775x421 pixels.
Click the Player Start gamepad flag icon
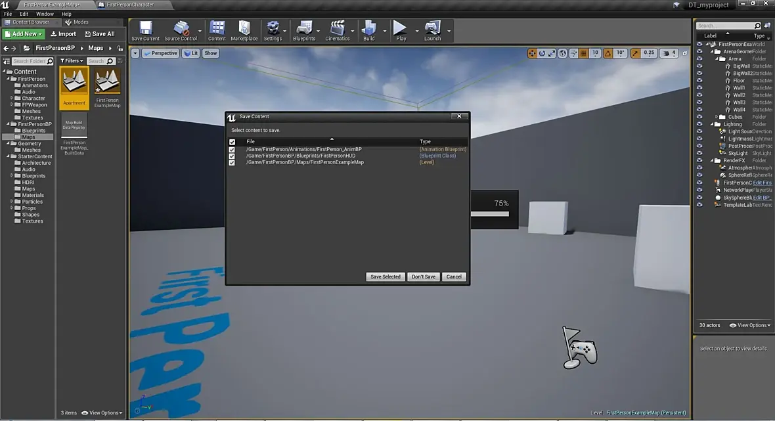579,347
